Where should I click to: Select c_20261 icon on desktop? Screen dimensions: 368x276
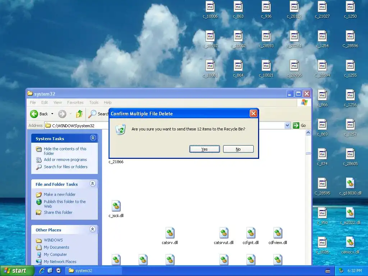click(294, 36)
